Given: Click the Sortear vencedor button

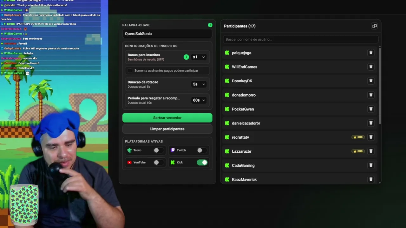Looking at the screenshot, I should click(x=167, y=118).
